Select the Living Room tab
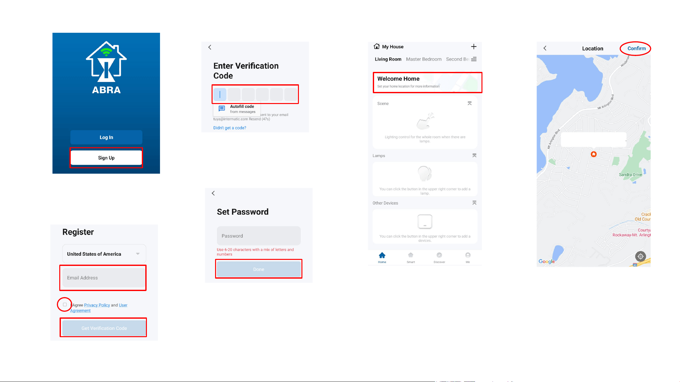 point(388,59)
